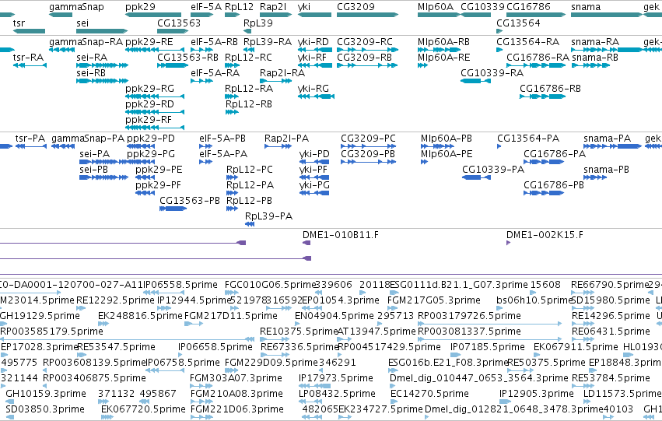
Task: Select transcript label CG10339-RA
Action: tap(492, 73)
